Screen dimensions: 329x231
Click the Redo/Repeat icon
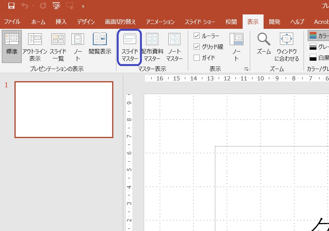(43, 6)
